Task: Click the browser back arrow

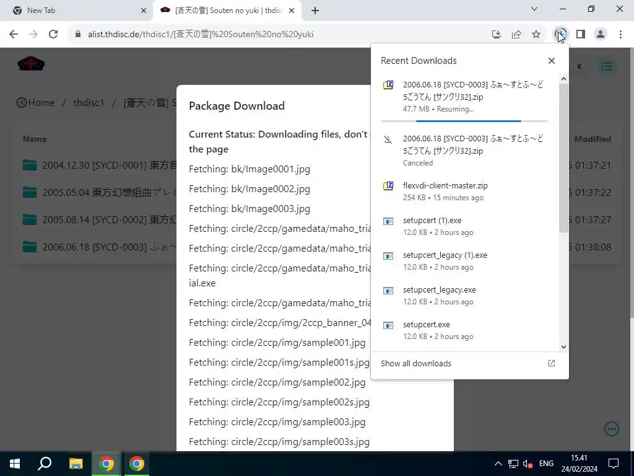Action: [14, 35]
